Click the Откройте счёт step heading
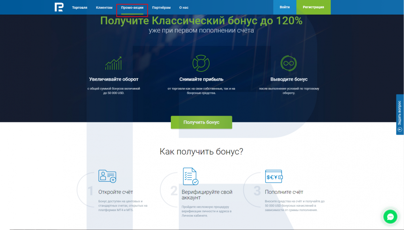This screenshot has width=404, height=230. tap(116, 192)
